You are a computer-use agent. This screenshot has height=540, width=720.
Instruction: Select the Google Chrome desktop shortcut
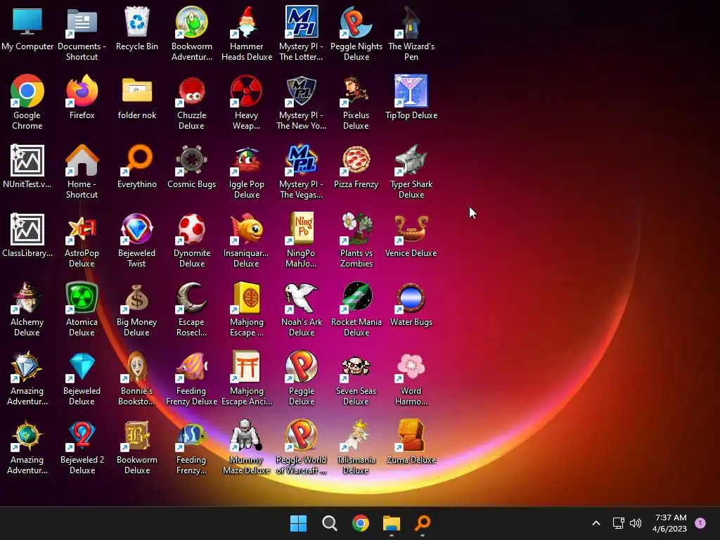coord(27,91)
